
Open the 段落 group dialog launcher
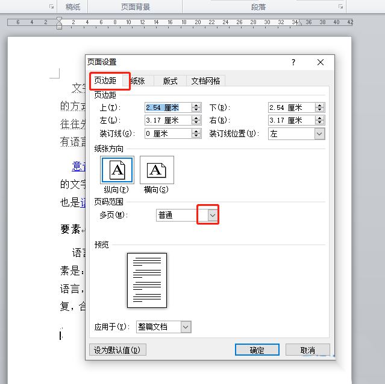click(x=341, y=7)
